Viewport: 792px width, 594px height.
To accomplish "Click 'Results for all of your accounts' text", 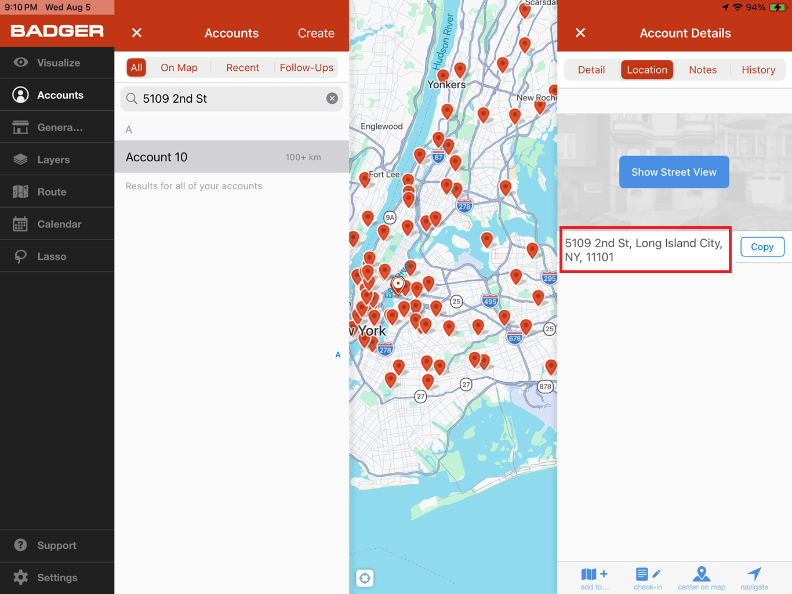I will (x=194, y=186).
